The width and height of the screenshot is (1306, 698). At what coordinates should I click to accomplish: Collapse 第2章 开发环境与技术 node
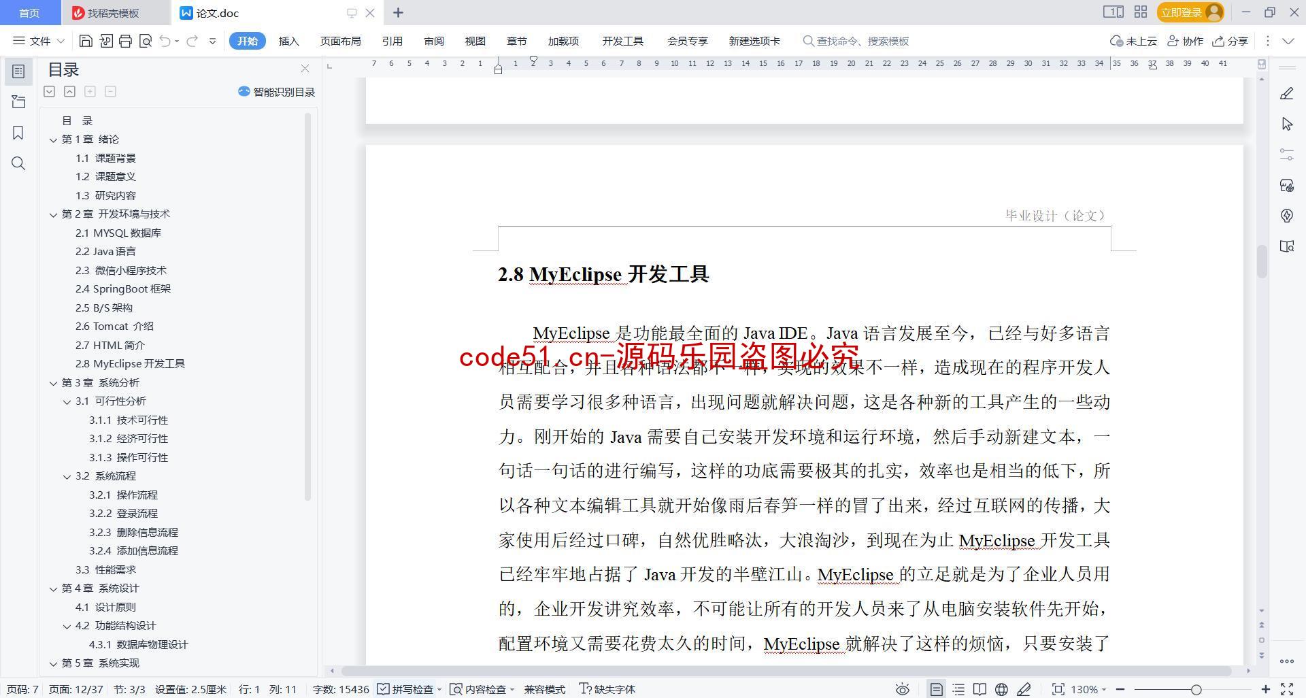point(53,214)
